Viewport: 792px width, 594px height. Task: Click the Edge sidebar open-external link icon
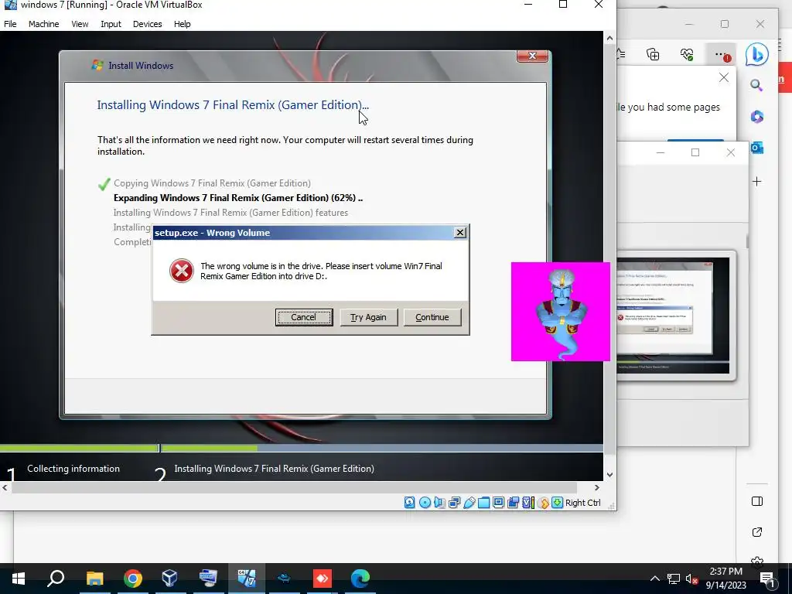(756, 532)
